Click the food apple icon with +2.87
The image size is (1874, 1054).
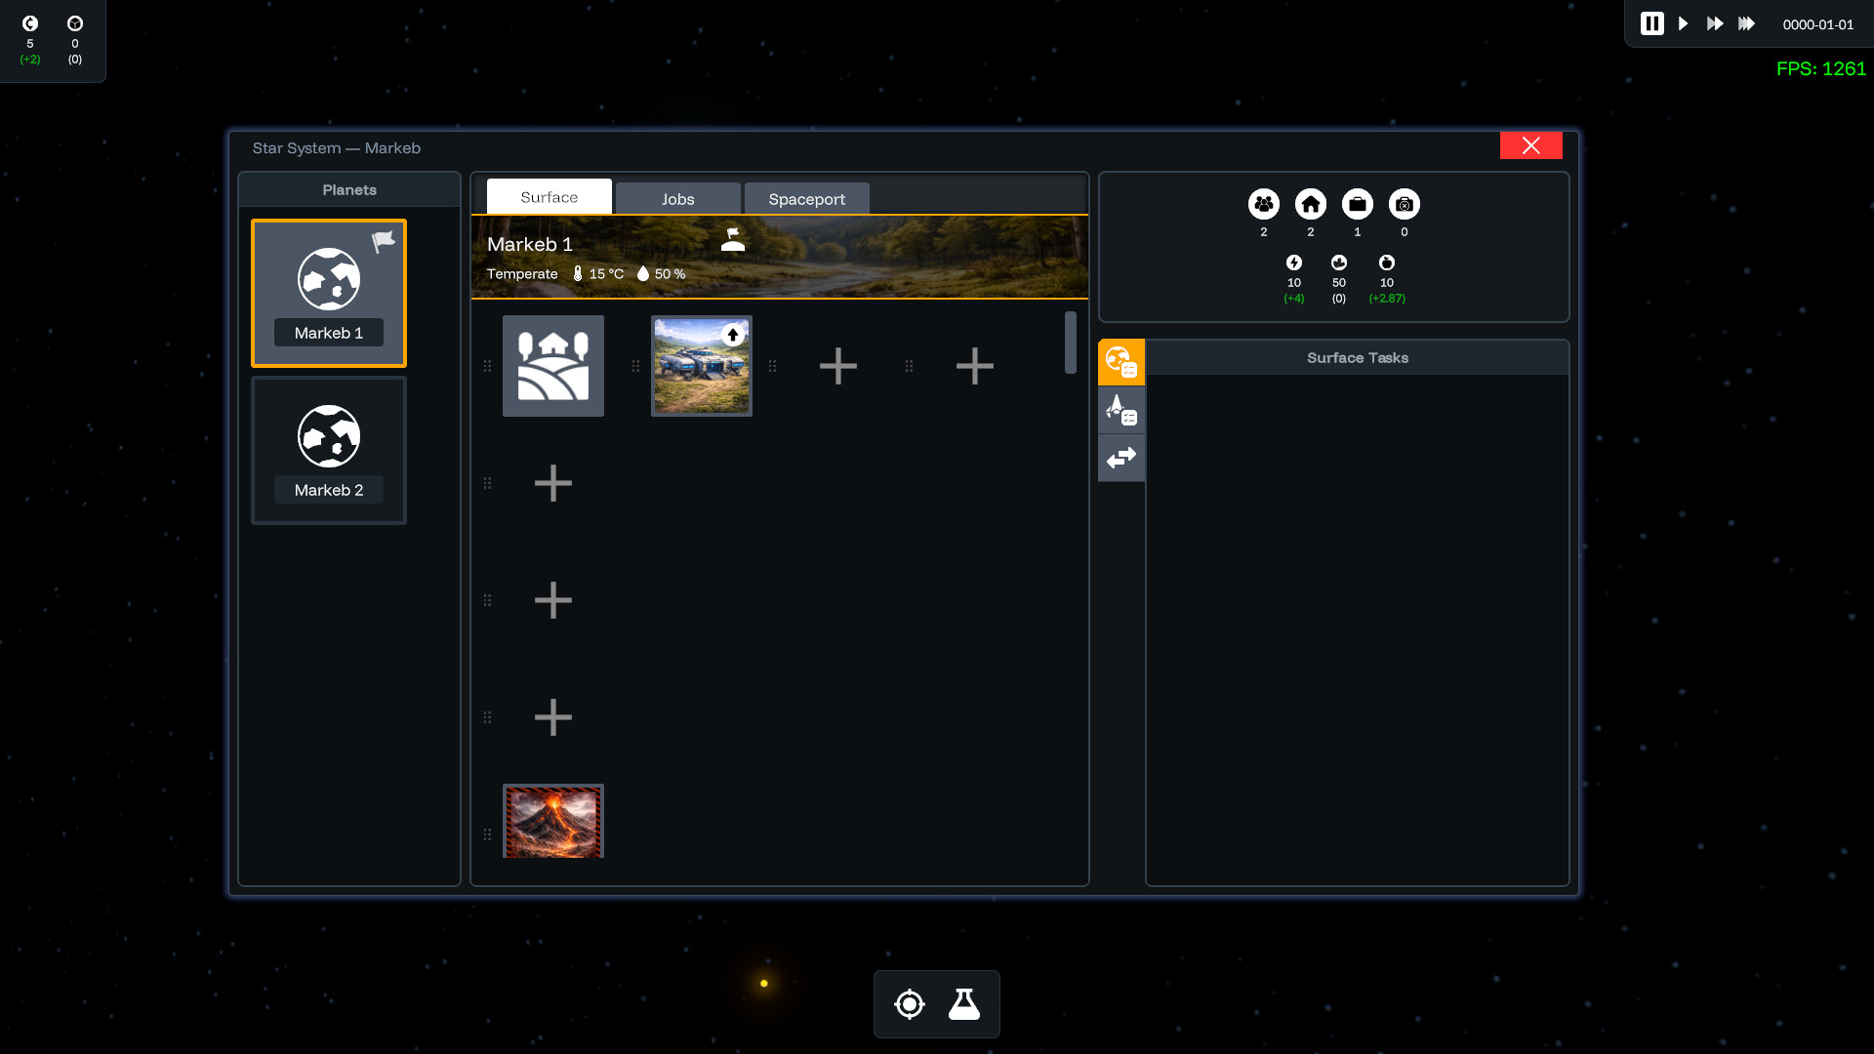tap(1387, 263)
